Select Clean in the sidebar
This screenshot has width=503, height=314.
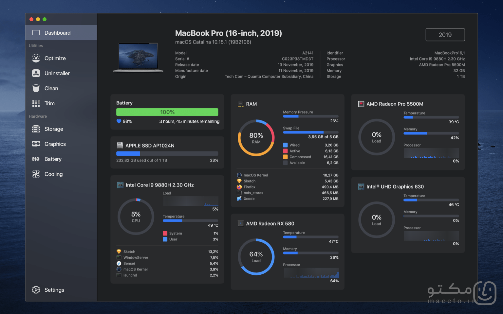(x=61, y=88)
